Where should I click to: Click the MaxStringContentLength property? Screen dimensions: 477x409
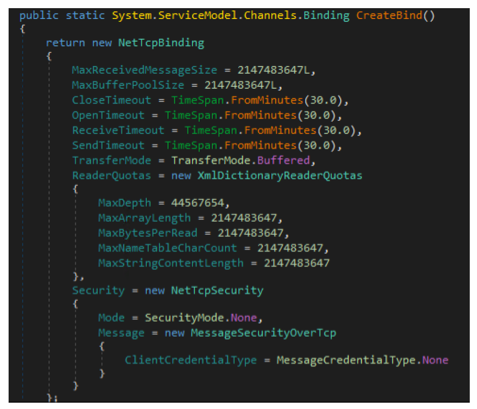tap(171, 263)
